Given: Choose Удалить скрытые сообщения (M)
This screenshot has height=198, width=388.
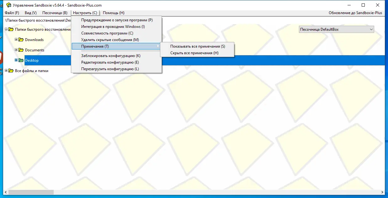Looking at the screenshot, I should (x=117, y=40).
